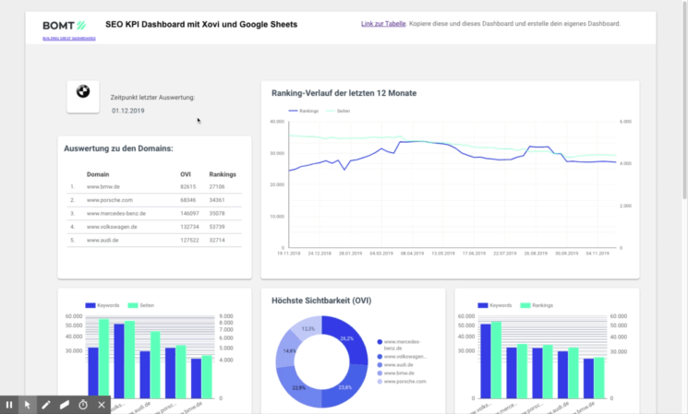The width and height of the screenshot is (688, 414).
Task: Select www.porsche.com in donut legend
Action: 402,382
